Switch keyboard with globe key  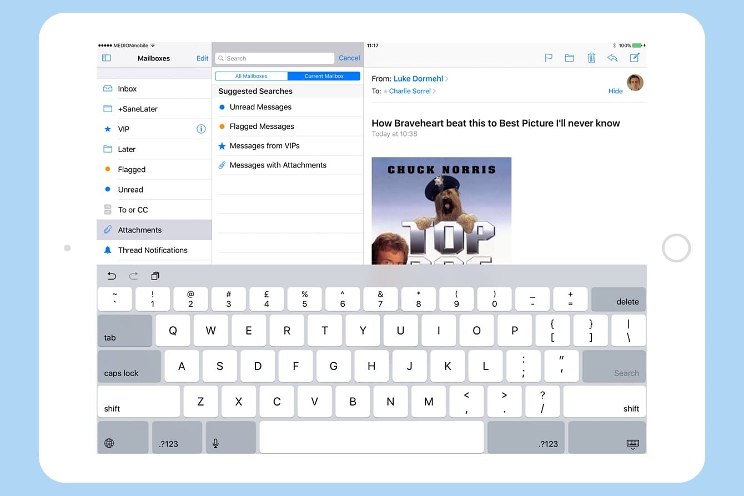[109, 443]
